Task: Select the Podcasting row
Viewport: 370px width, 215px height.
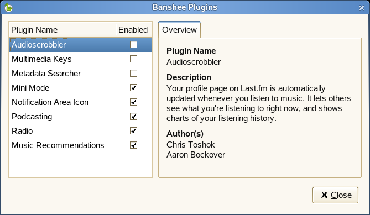Action: pos(80,117)
